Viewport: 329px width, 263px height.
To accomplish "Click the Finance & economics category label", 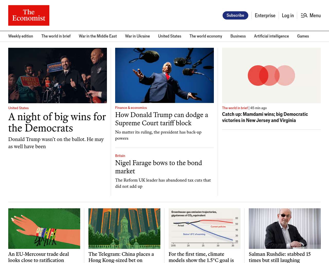I will coord(131,108).
